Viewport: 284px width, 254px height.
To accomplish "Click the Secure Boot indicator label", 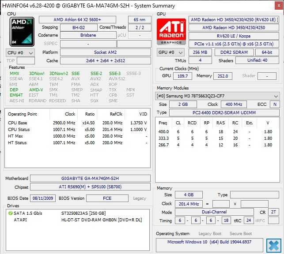I will (241, 234).
